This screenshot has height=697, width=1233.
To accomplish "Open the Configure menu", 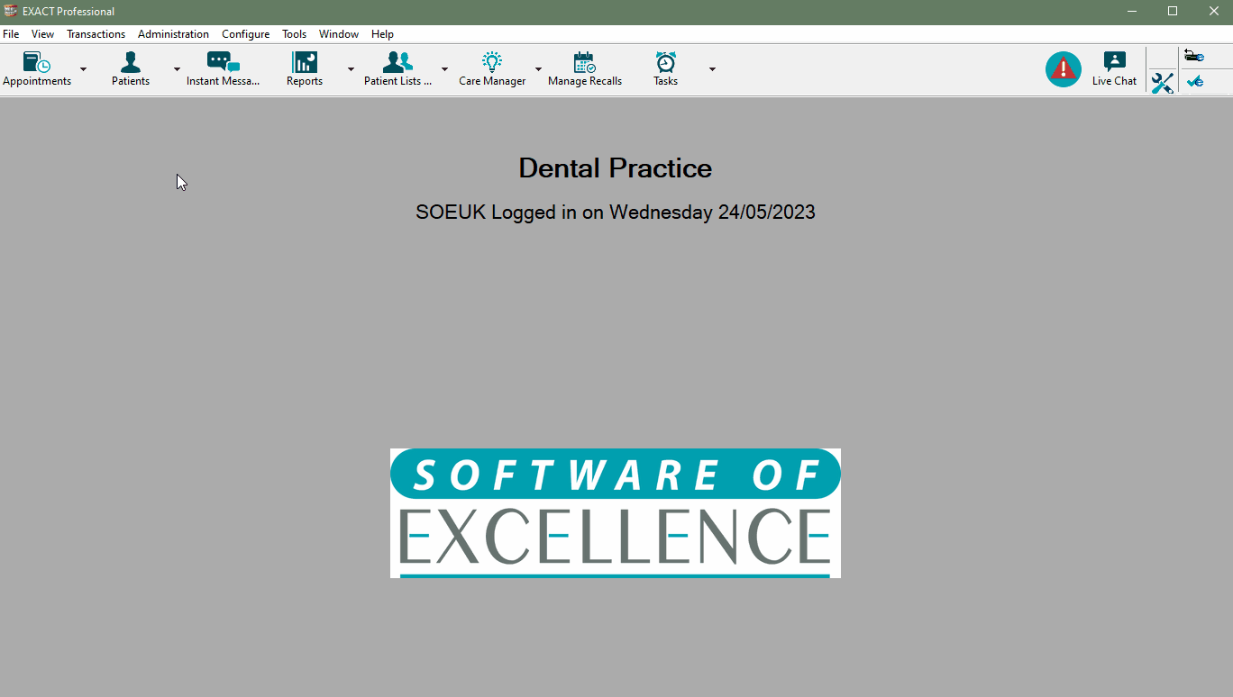I will point(245,34).
